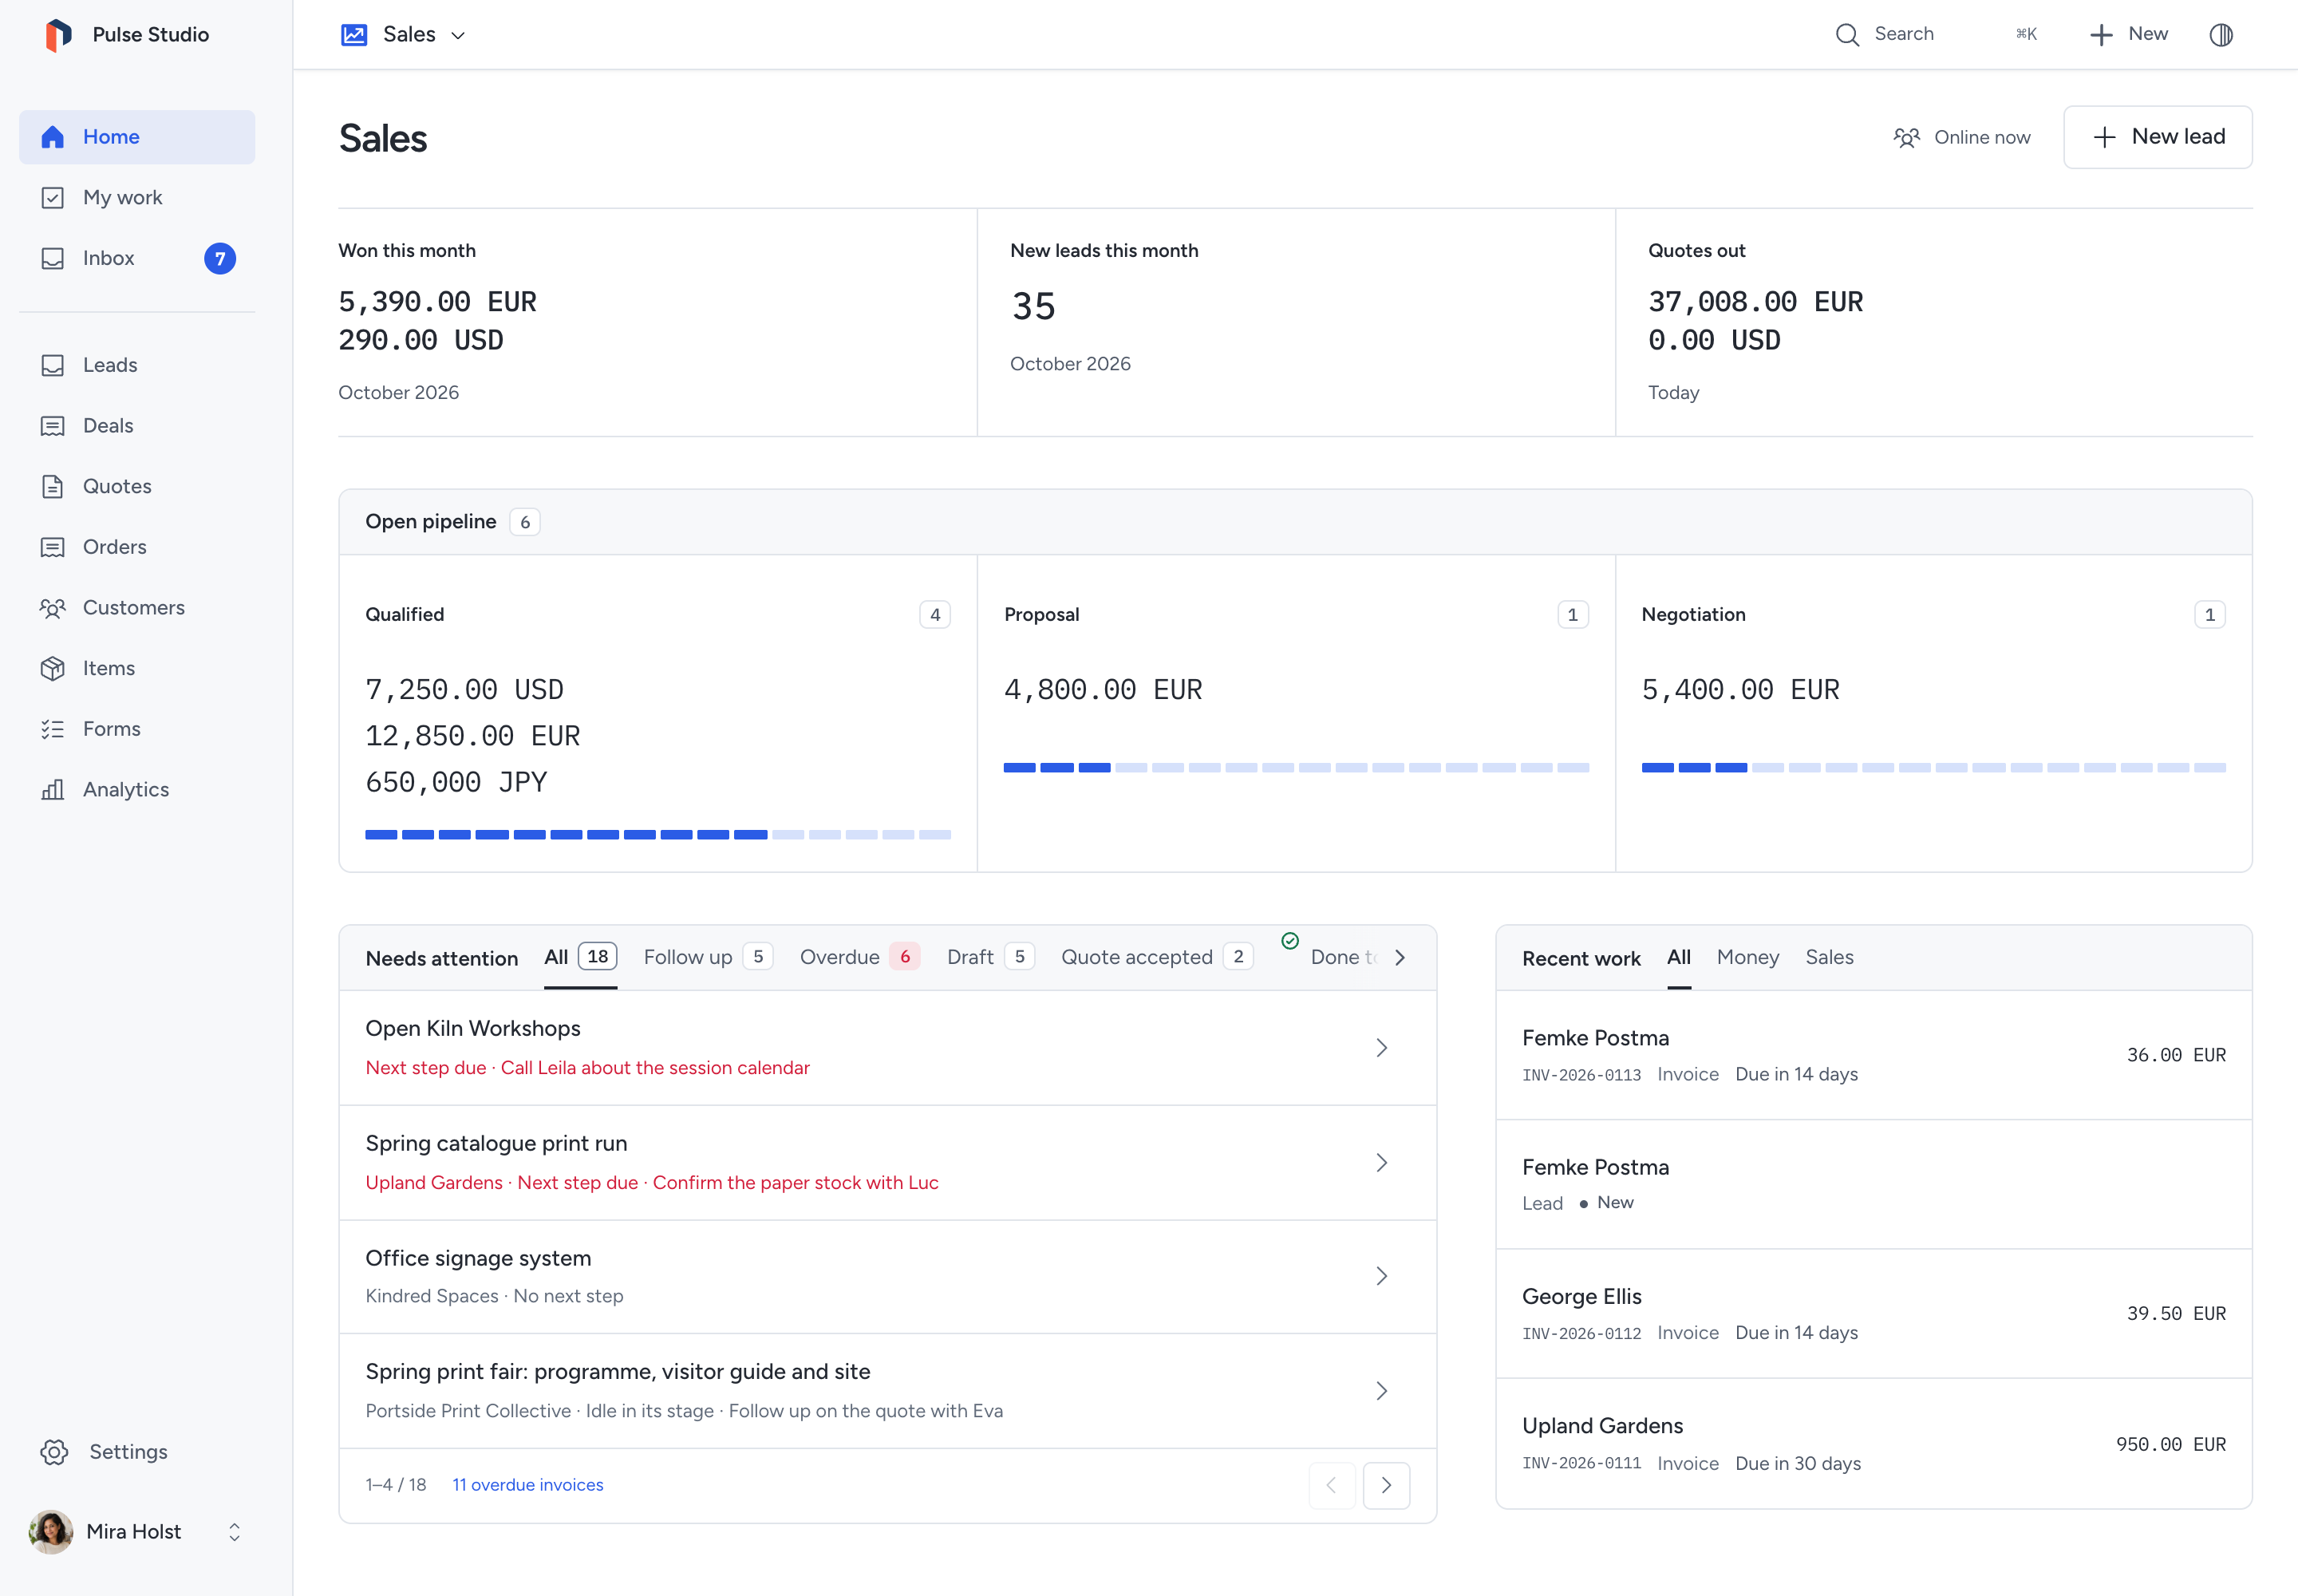Open the Spring catalogue print run chevron
2298x1596 pixels.
(x=1382, y=1163)
